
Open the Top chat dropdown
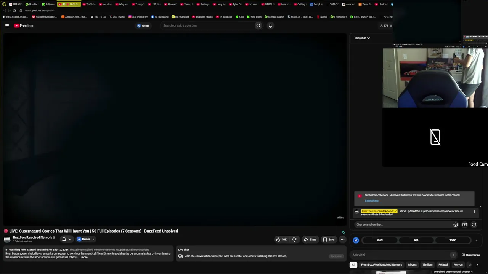[x=362, y=38]
